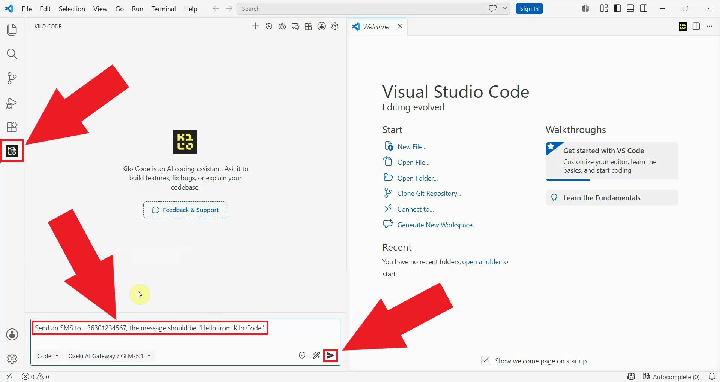Image resolution: width=720 pixels, height=382 pixels.
Task: Open the chat icon beside the search bar
Action: click(493, 9)
